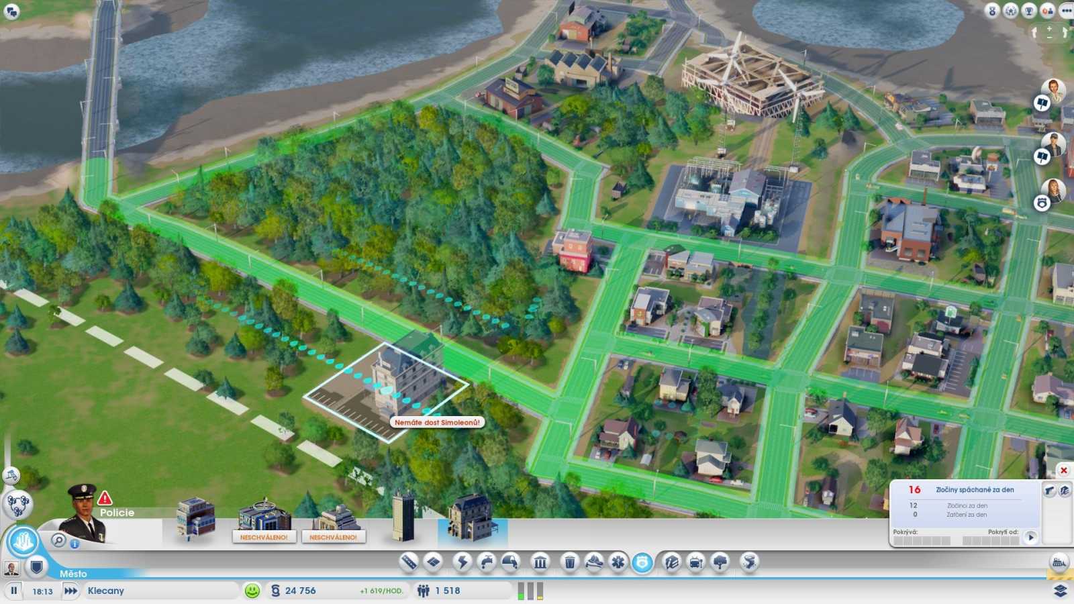The height and width of the screenshot is (604, 1074).
Task: Select the highlighted Police badge menu
Action: (642, 562)
